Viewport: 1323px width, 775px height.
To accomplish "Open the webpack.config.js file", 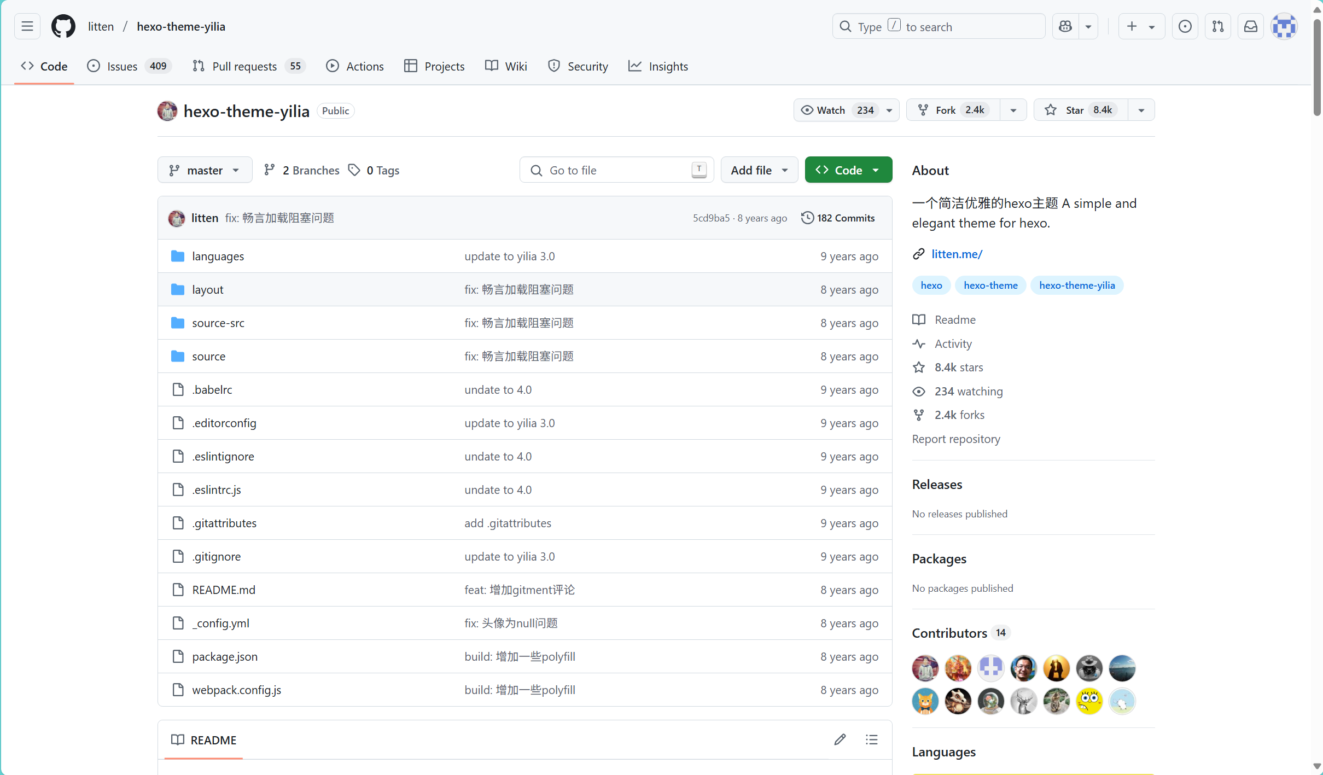I will [x=237, y=690].
